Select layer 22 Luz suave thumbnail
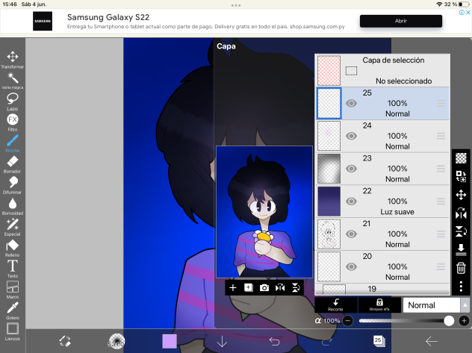 pyautogui.click(x=329, y=202)
